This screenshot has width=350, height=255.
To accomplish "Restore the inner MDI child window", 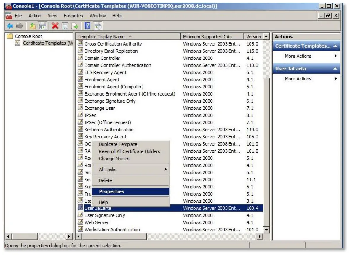I will [328, 16].
